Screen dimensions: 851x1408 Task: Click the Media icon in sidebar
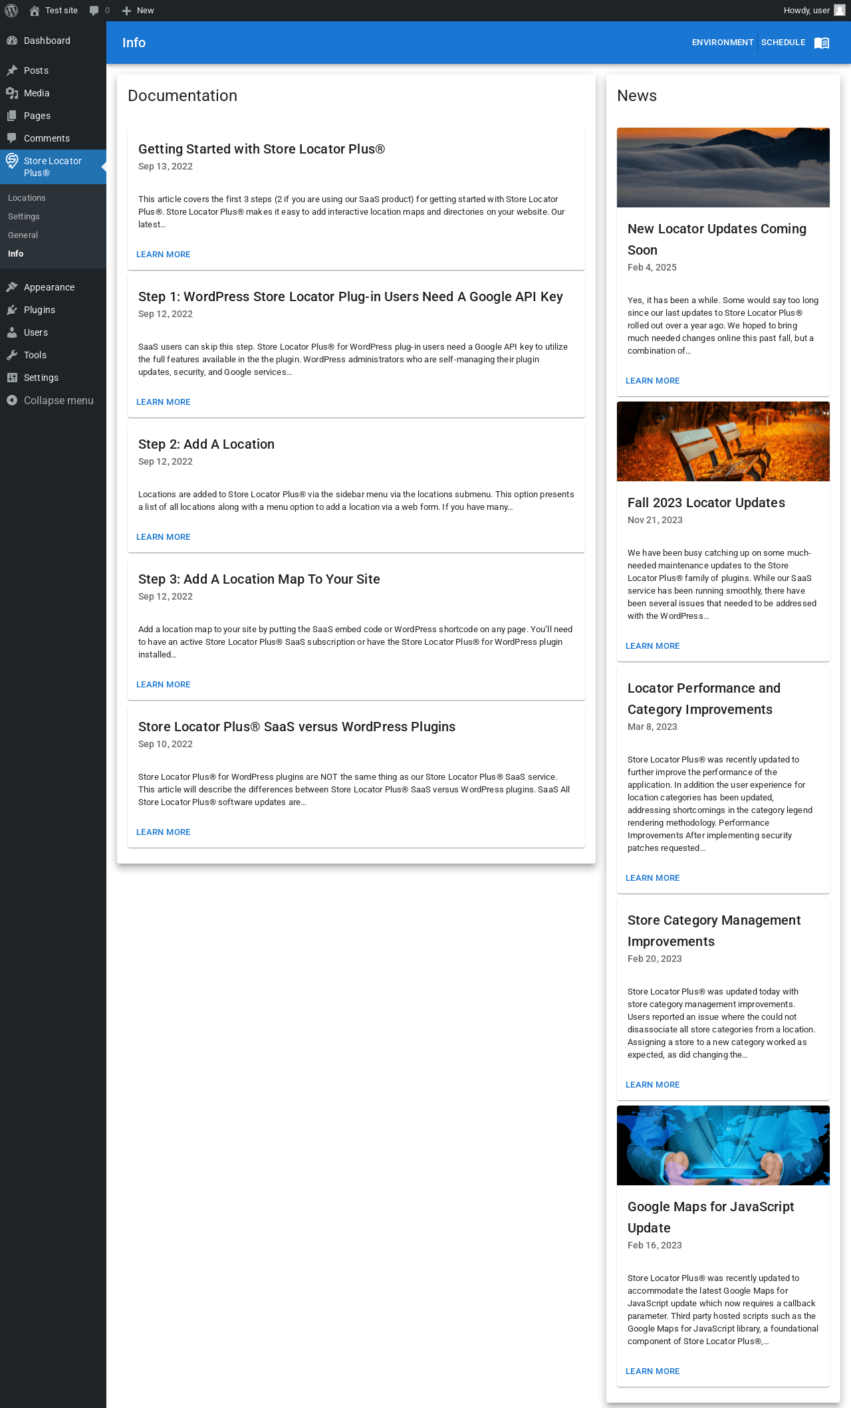pos(12,93)
